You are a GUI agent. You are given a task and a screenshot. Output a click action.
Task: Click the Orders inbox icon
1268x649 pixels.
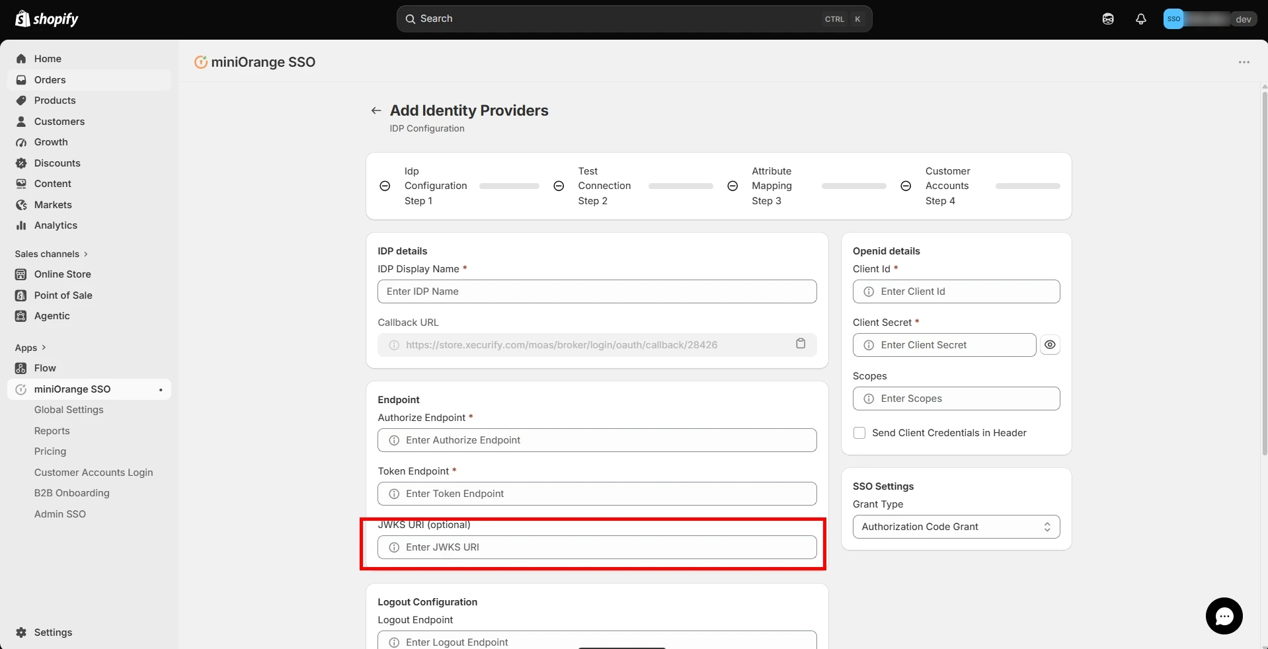click(x=21, y=80)
